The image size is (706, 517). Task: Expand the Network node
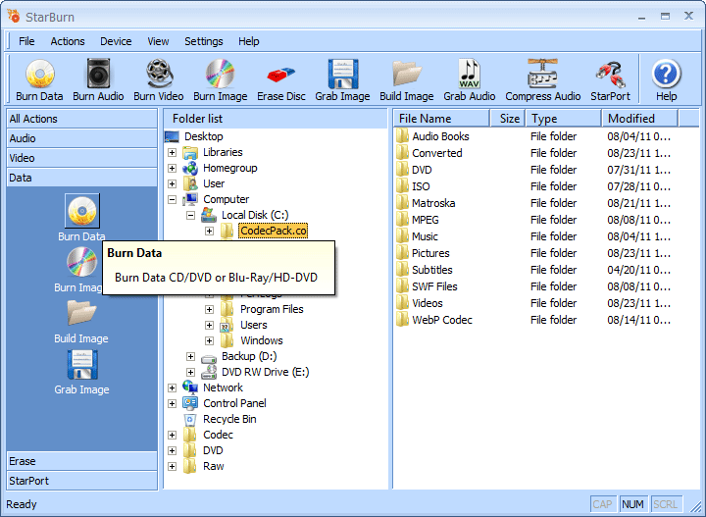(172, 388)
